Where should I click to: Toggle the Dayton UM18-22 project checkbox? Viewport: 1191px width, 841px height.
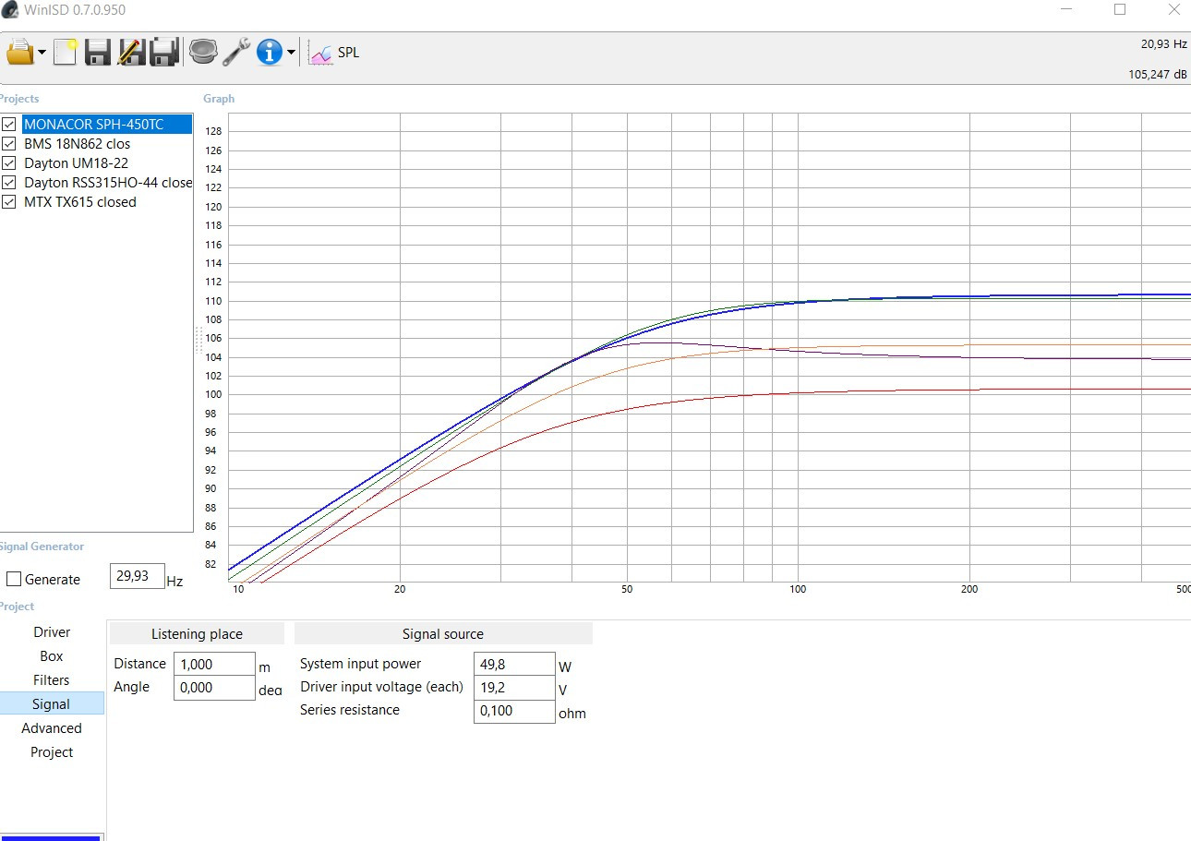(x=9, y=163)
